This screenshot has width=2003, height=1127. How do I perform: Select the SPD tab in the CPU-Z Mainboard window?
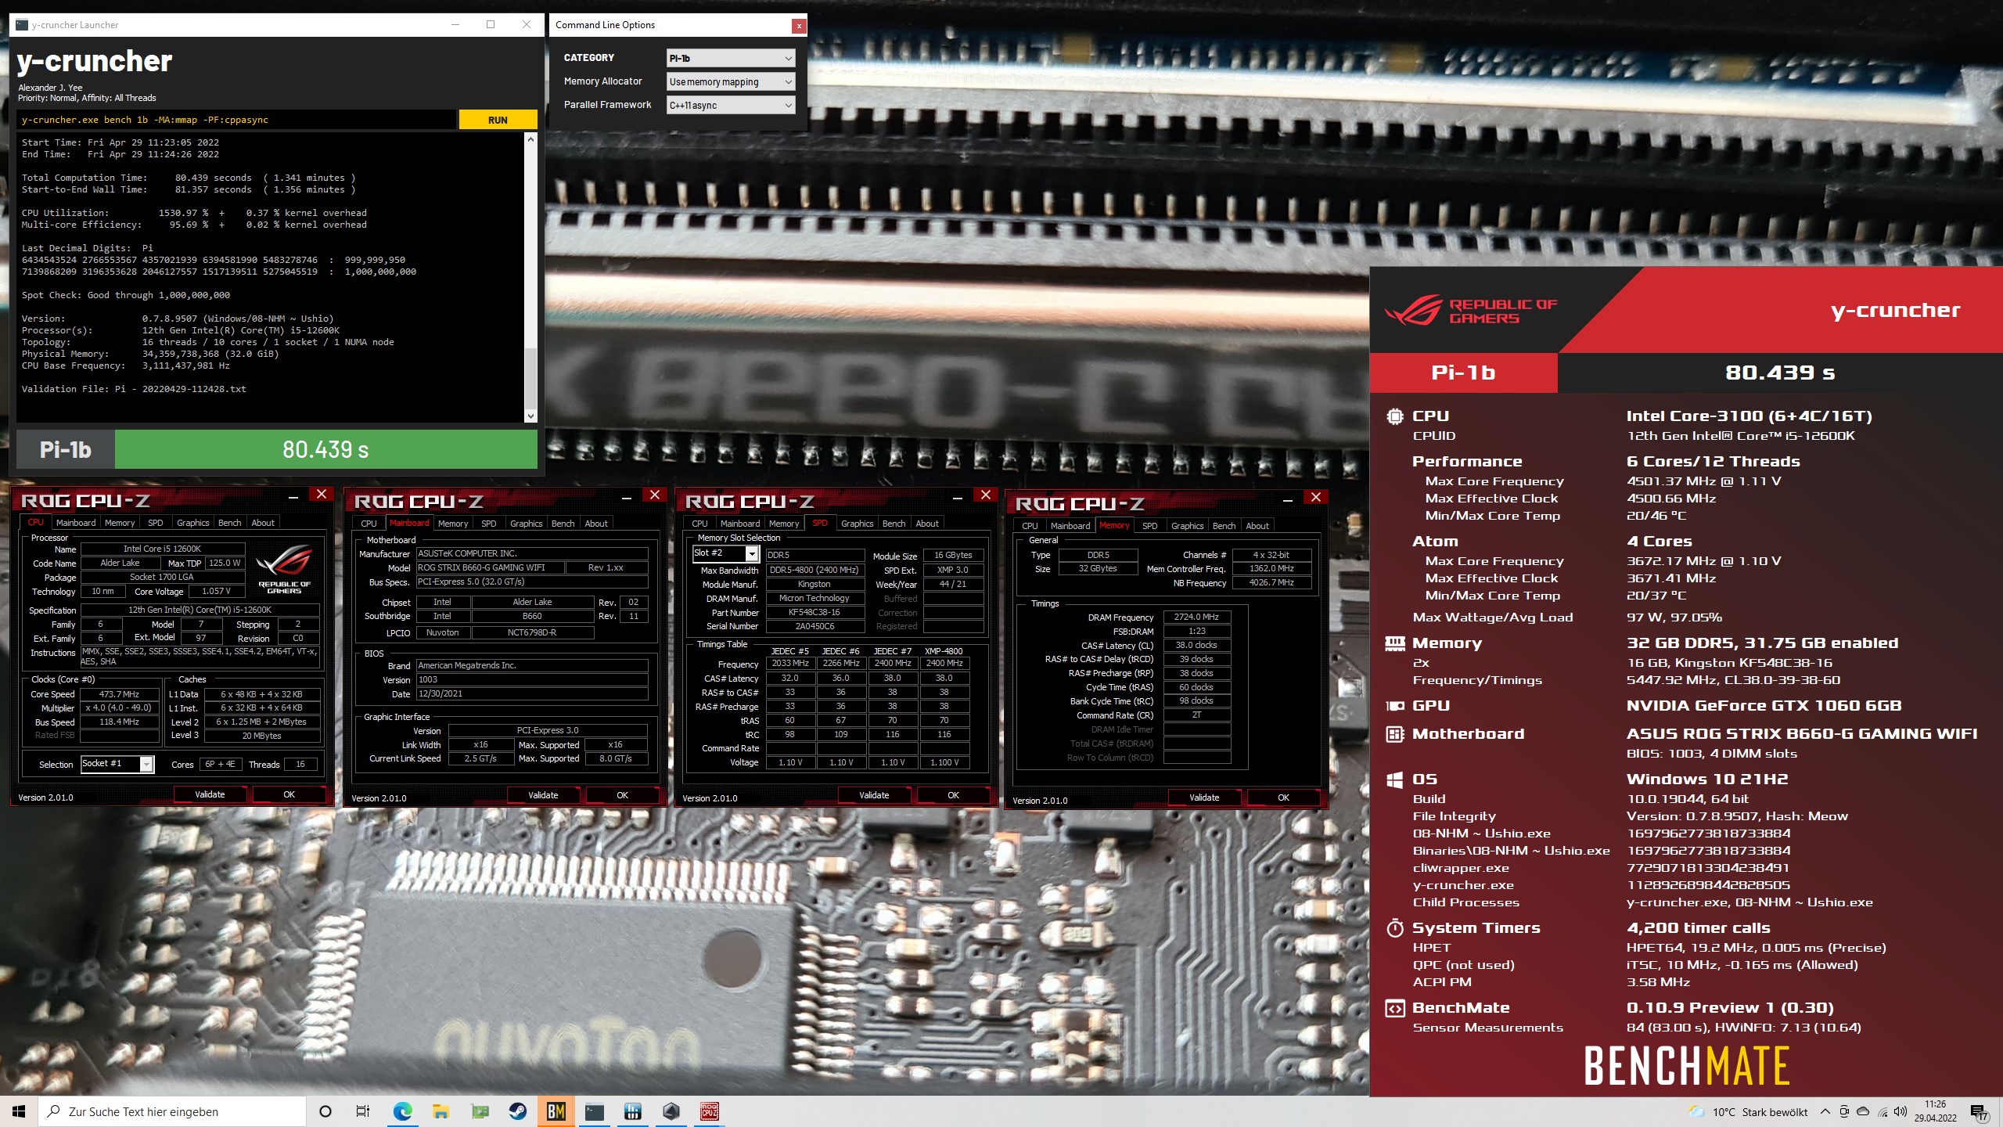[x=488, y=524]
